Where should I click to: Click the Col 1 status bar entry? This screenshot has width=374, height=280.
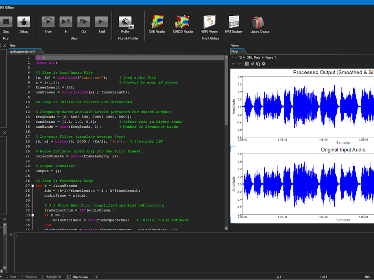point(324,277)
